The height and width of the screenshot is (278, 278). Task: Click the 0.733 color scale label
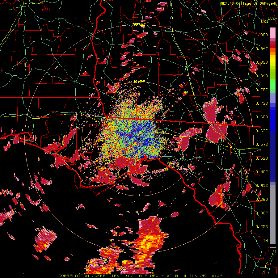tap(262, 103)
